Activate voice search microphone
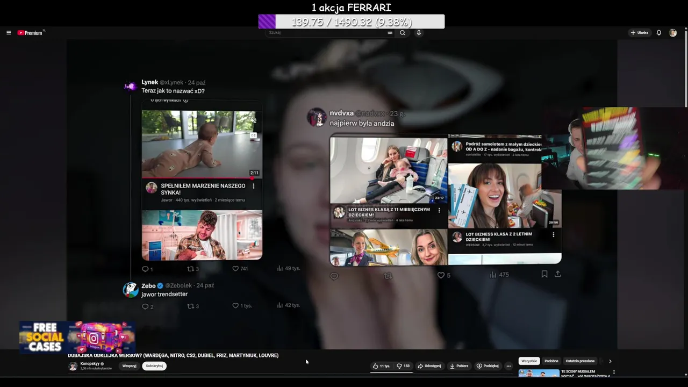The width and height of the screenshot is (688, 387). coord(419,33)
